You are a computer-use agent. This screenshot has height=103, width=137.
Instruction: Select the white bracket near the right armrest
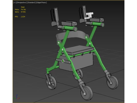89,15
